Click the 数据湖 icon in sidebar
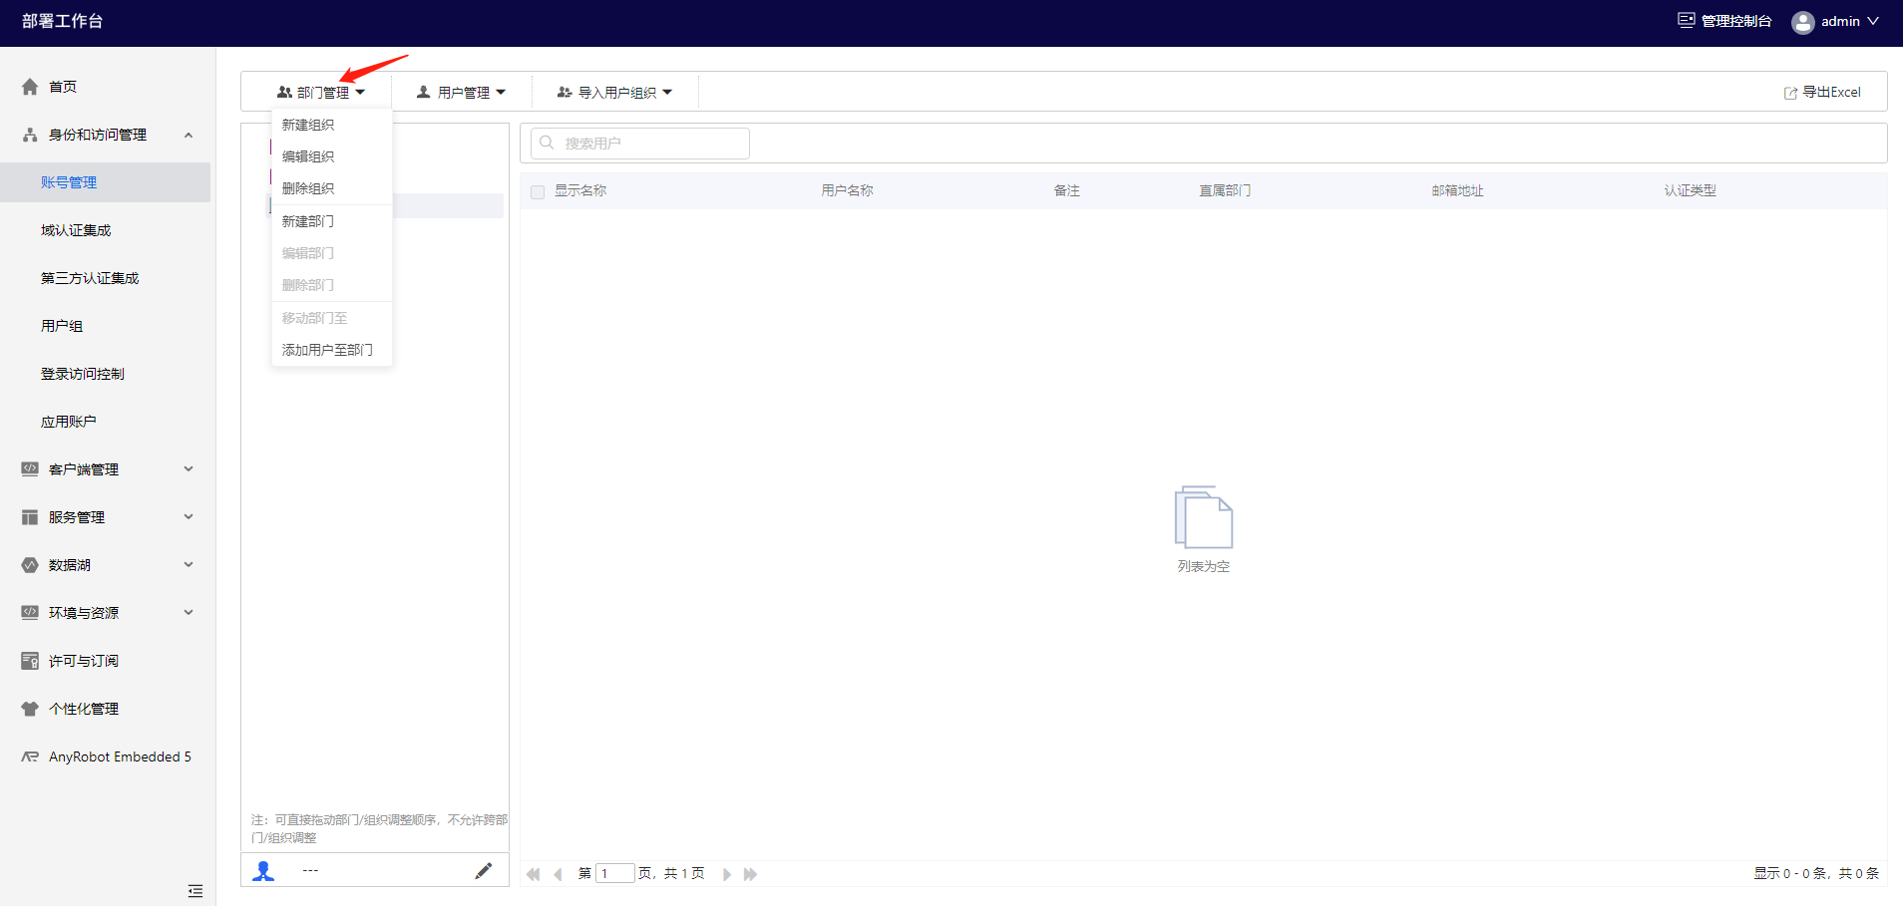 (x=30, y=565)
